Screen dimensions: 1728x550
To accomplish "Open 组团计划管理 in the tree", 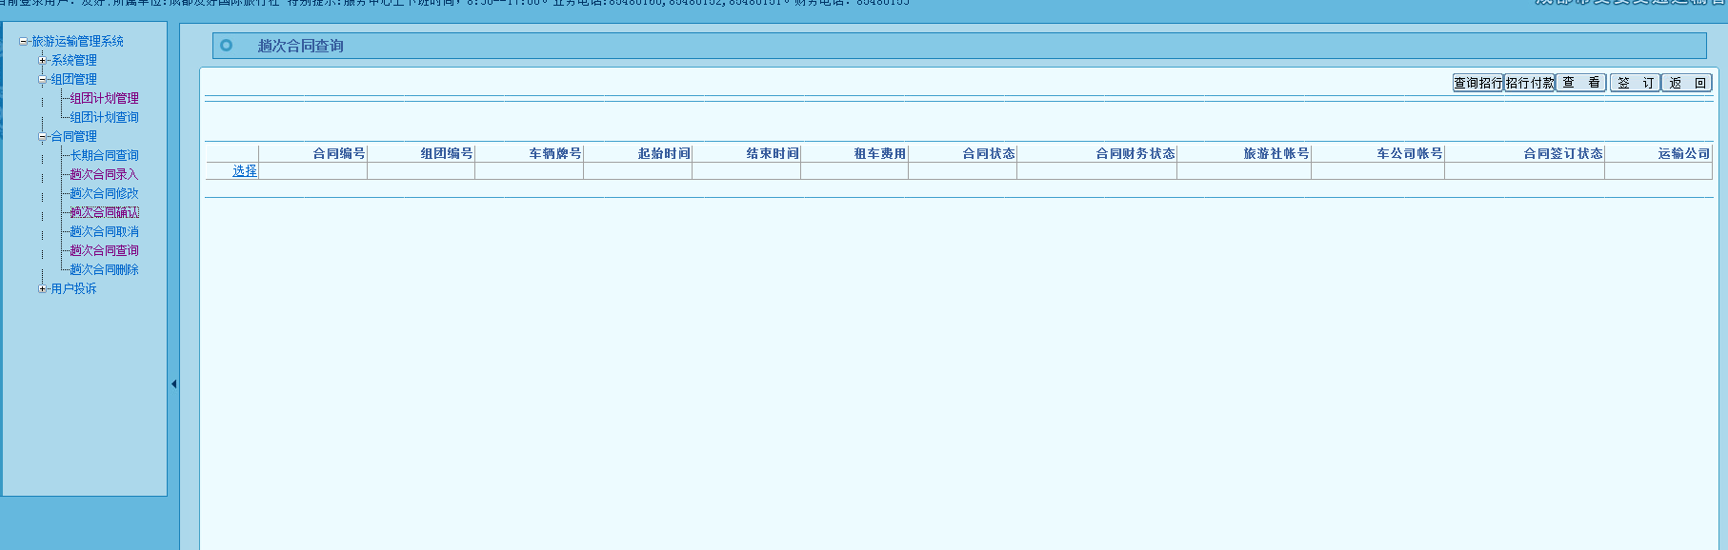I will 104,98.
